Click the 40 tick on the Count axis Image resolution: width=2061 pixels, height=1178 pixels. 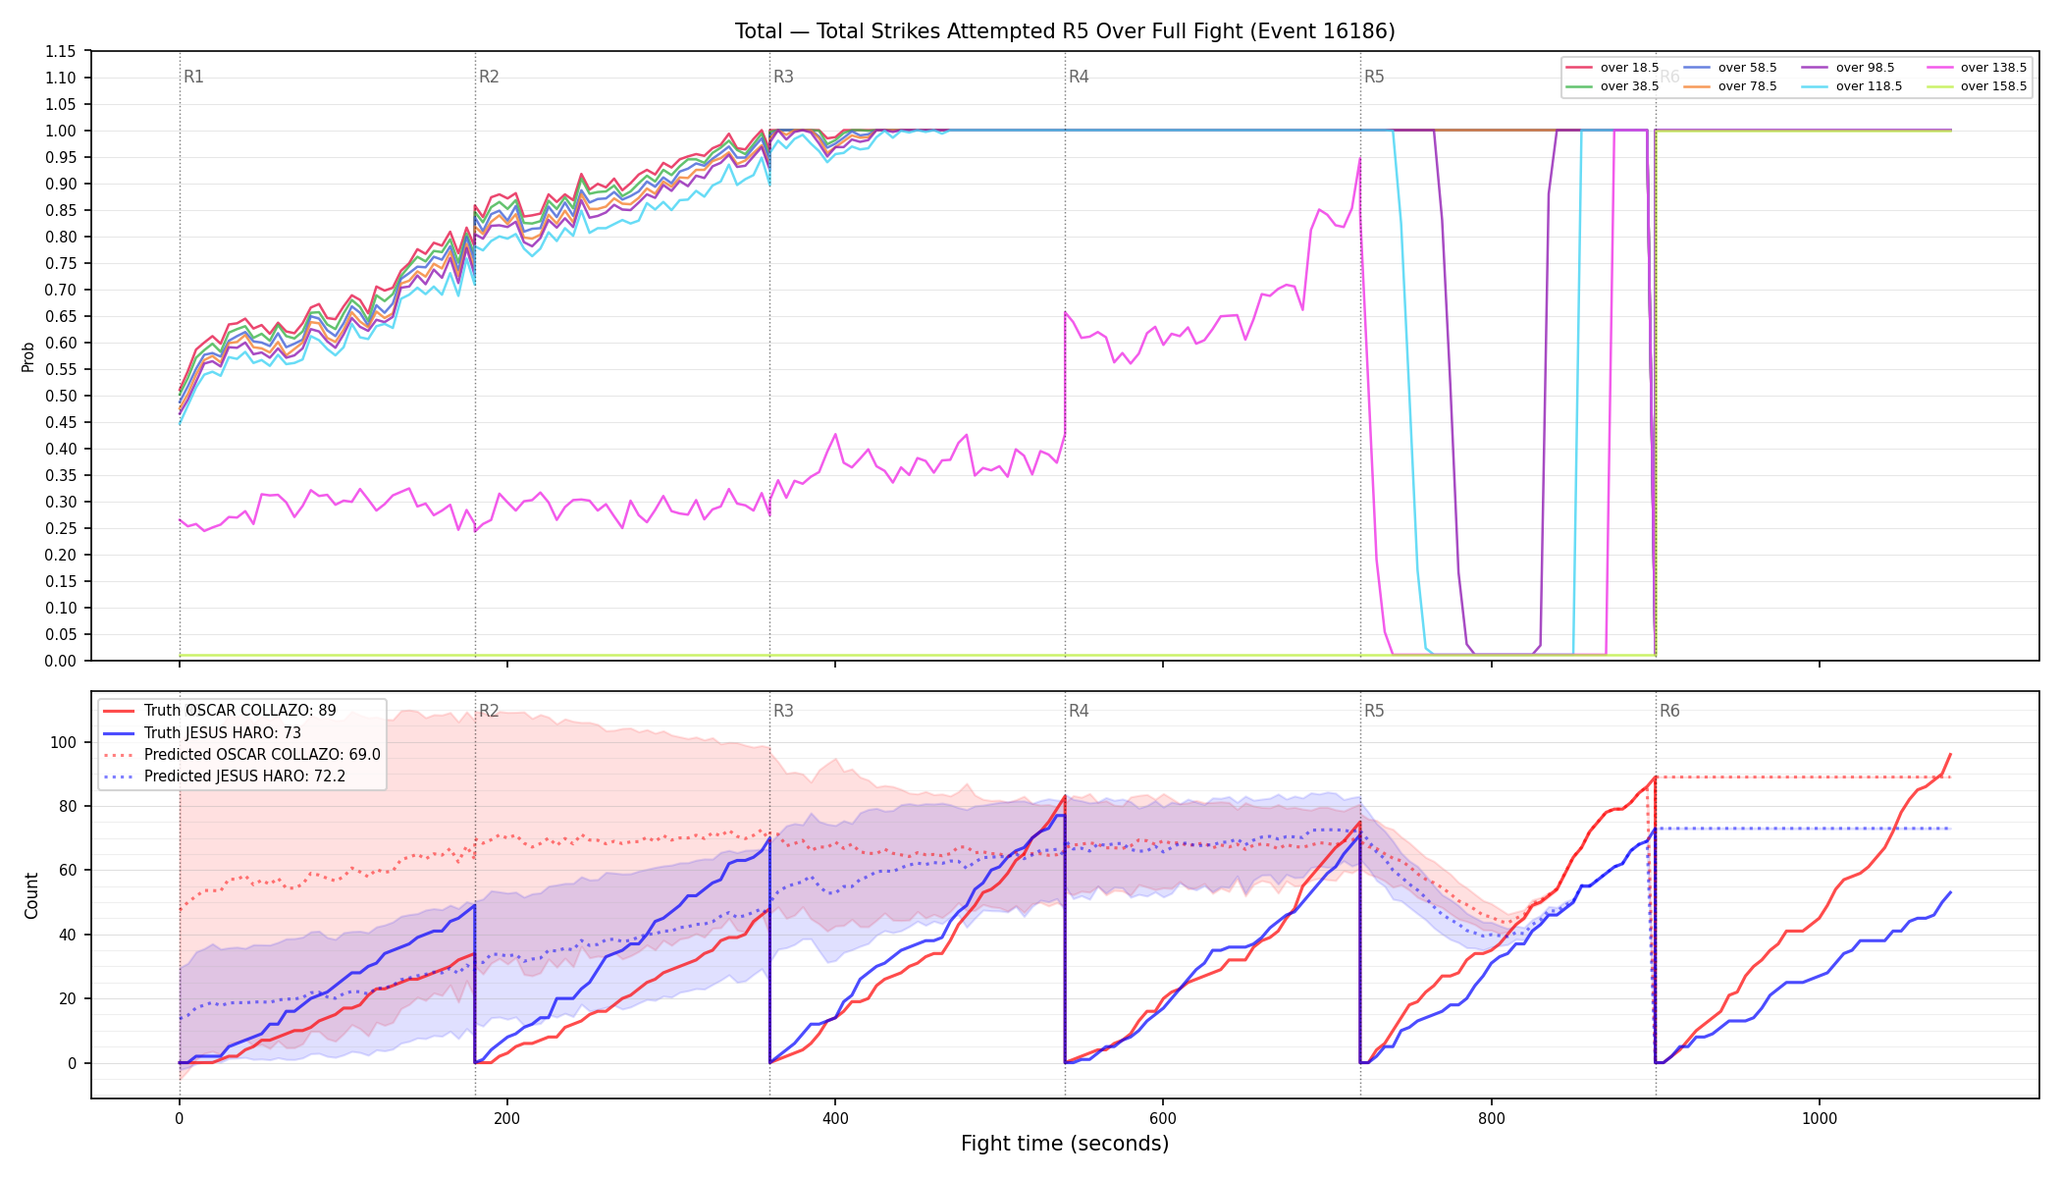coord(68,935)
